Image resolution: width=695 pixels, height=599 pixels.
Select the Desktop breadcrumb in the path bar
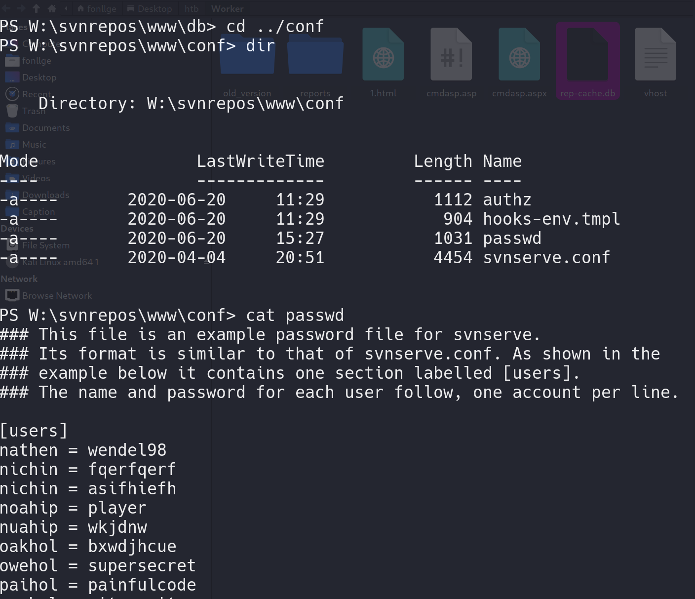click(150, 8)
